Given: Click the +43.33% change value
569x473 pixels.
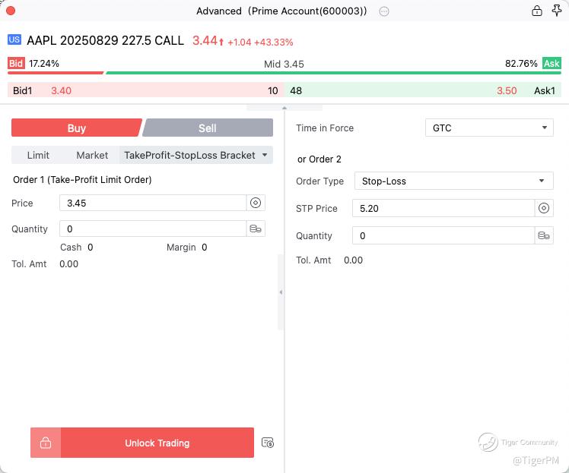Looking at the screenshot, I should (x=274, y=43).
